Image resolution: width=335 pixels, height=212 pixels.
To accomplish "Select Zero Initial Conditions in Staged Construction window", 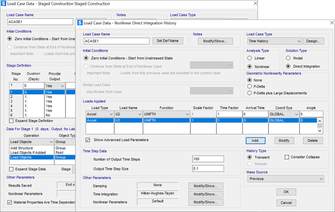I will pyautogui.click(x=10, y=39).
